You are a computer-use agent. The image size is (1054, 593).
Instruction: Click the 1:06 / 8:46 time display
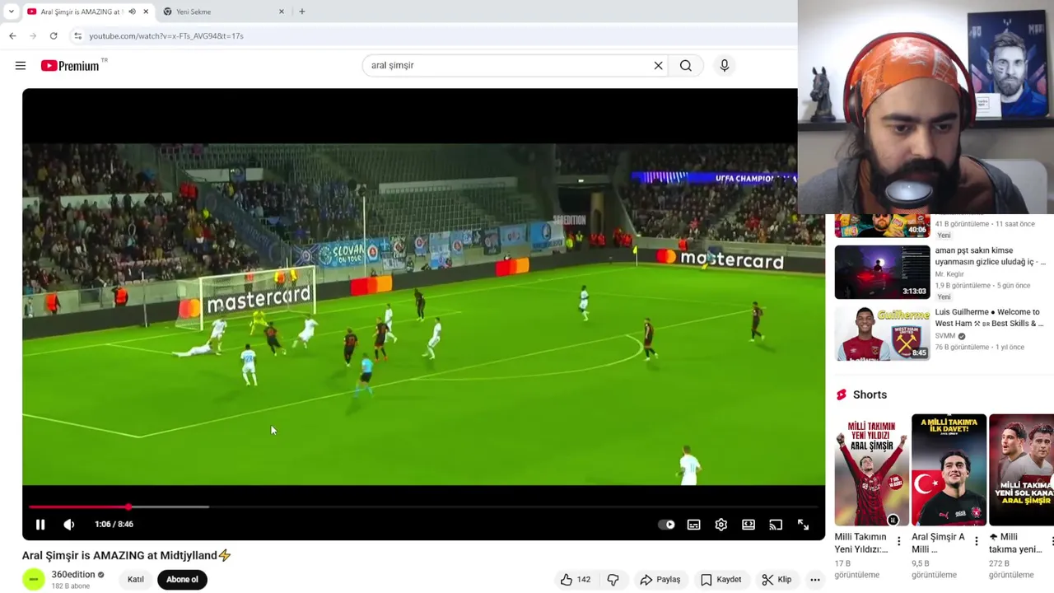click(114, 525)
